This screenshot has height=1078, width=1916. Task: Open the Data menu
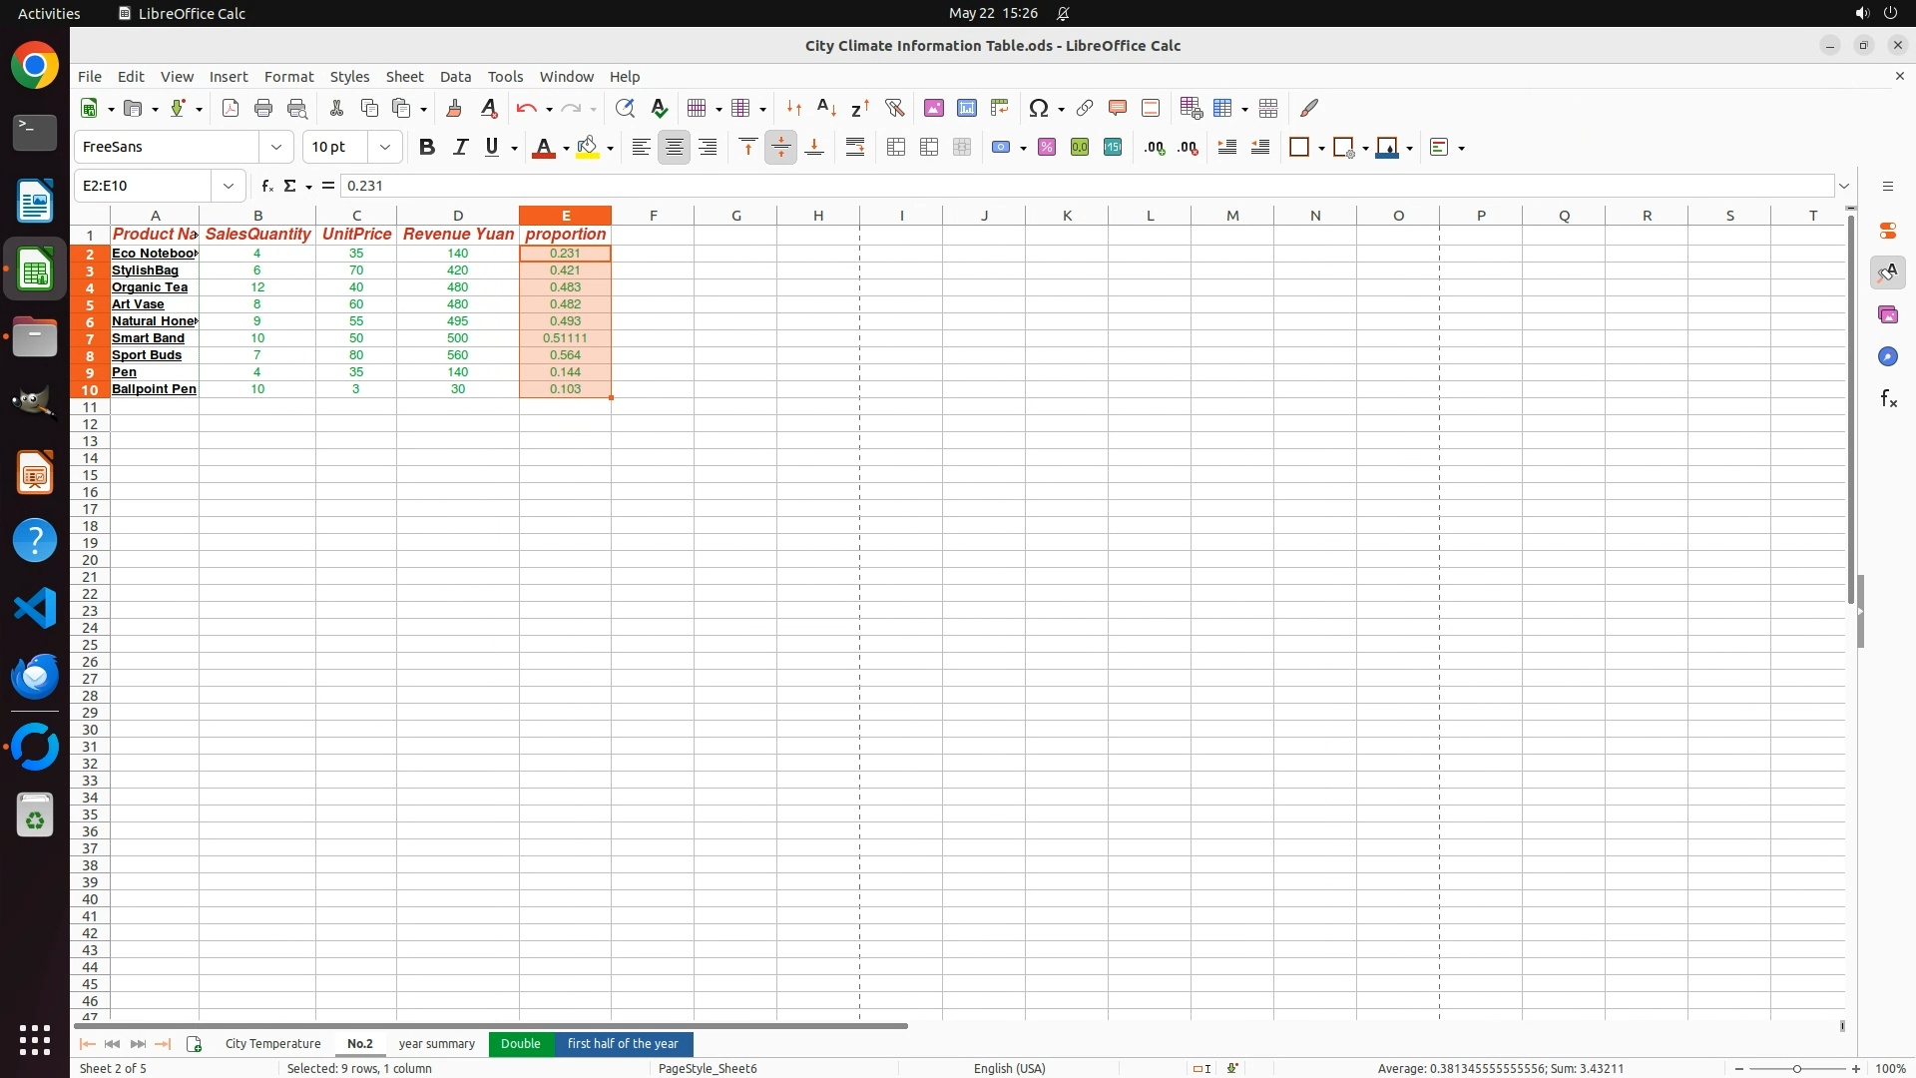pos(455,77)
